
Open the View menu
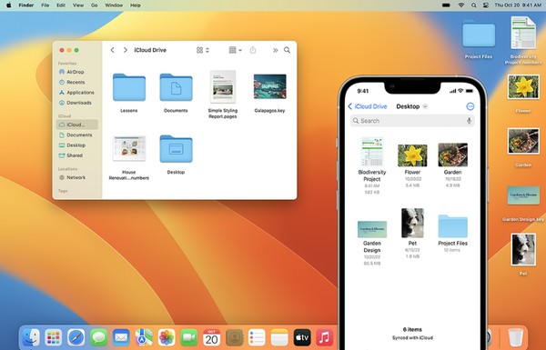[78, 5]
